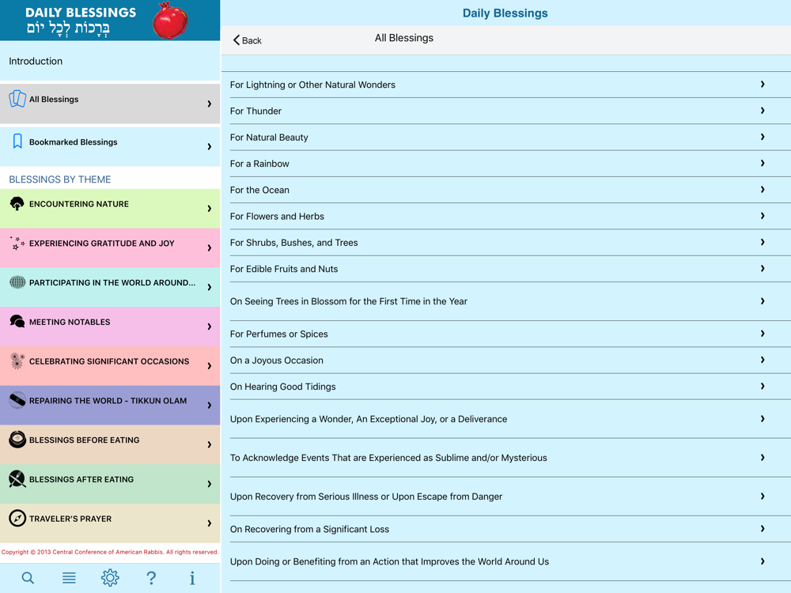The width and height of the screenshot is (791, 593).
Task: Open chevron beside For Thunder
Action: click(763, 111)
